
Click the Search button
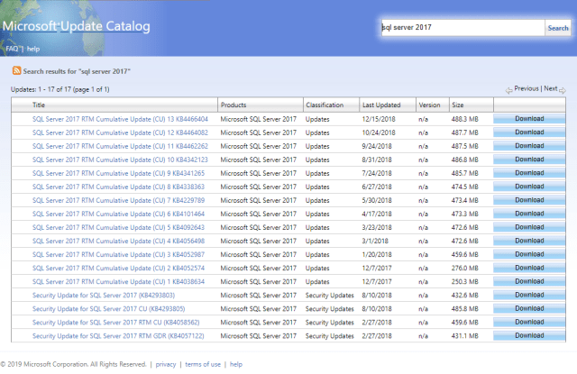pyautogui.click(x=558, y=28)
